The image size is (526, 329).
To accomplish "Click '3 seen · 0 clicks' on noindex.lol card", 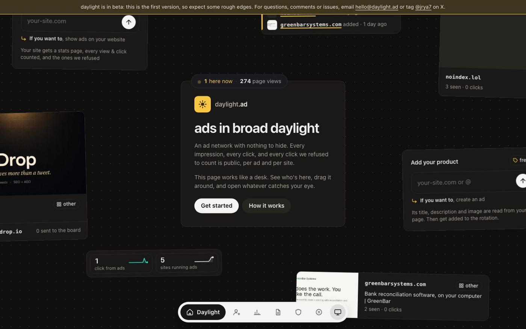I will pyautogui.click(x=464, y=87).
